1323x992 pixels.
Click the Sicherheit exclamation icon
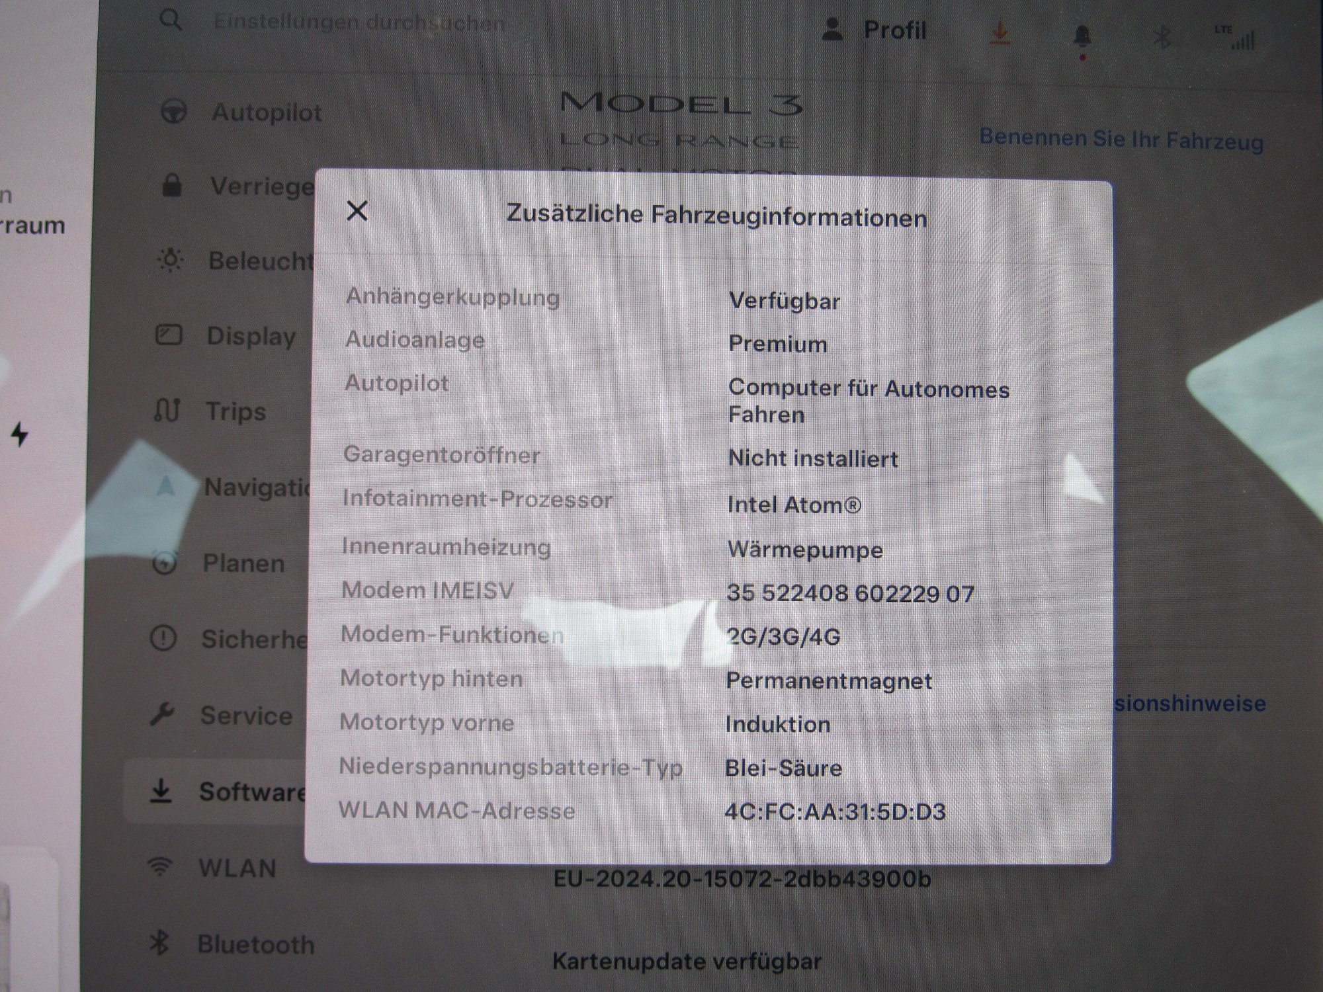pyautogui.click(x=163, y=638)
